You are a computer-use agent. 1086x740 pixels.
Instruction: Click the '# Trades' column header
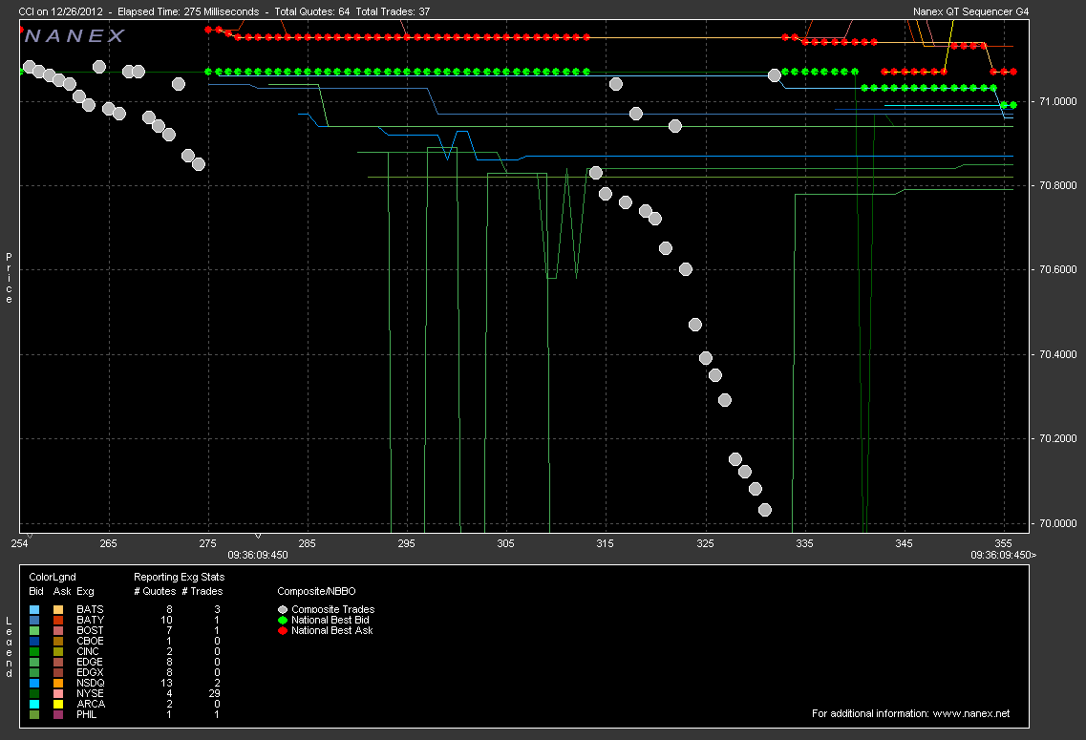tap(202, 592)
